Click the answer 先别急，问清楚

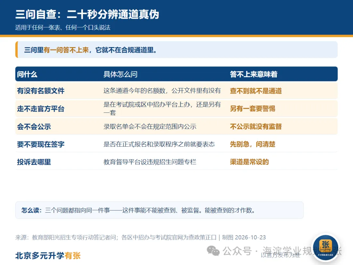tap(253, 144)
